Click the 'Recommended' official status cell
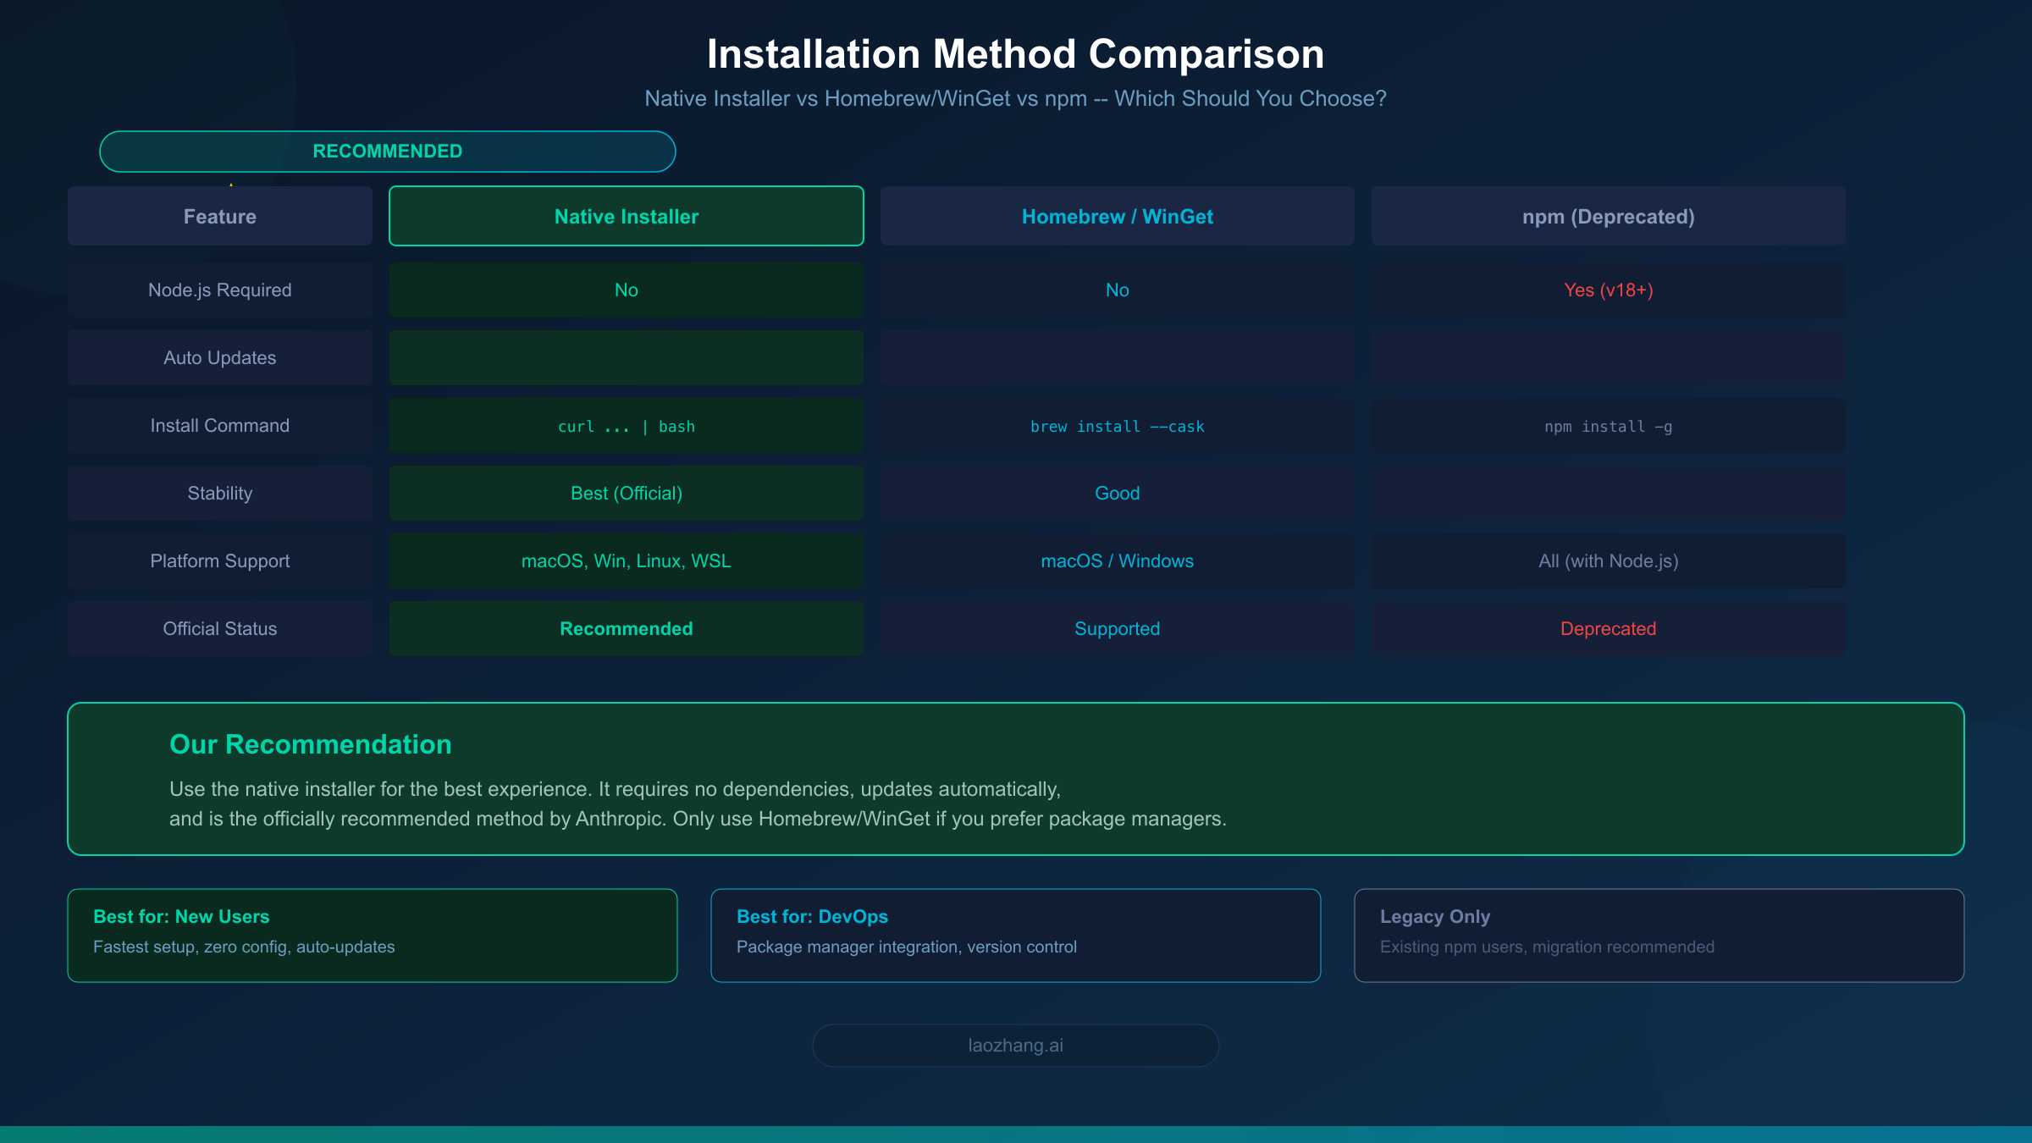This screenshot has width=2032, height=1143. 625,628
